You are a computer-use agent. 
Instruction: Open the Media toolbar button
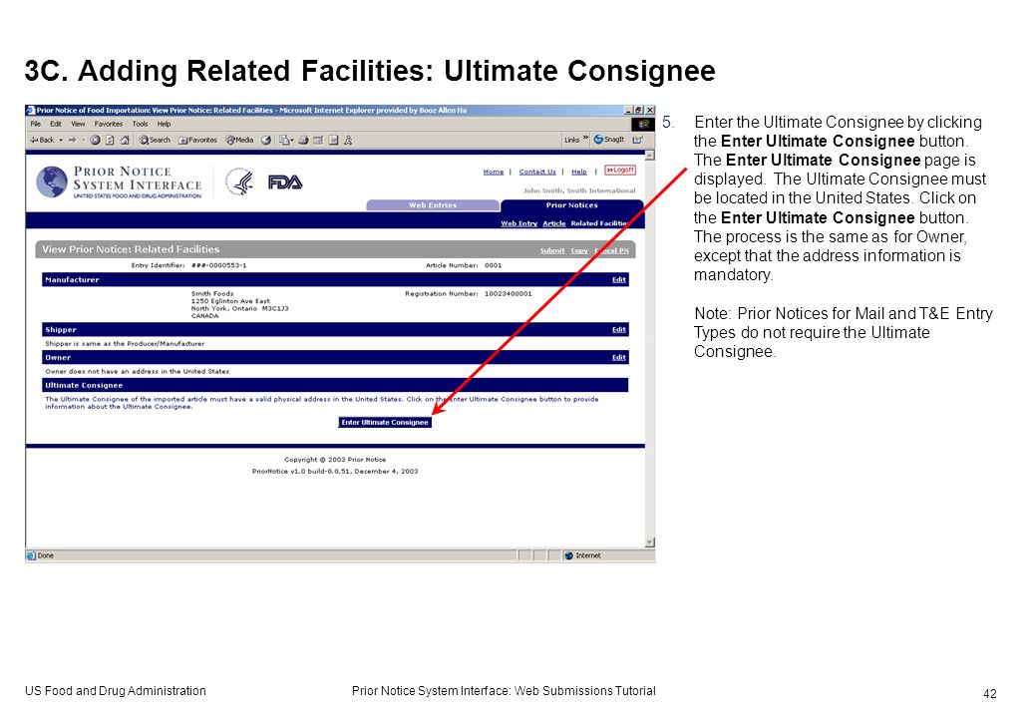(x=239, y=140)
